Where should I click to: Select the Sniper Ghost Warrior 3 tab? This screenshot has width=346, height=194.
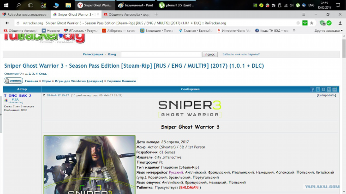point(76,14)
